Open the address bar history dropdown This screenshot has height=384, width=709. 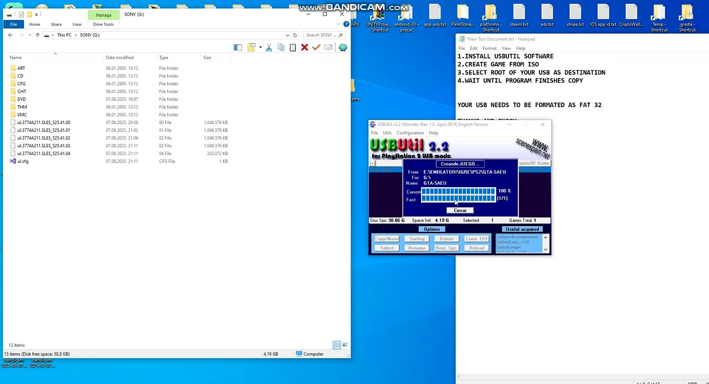click(x=287, y=35)
